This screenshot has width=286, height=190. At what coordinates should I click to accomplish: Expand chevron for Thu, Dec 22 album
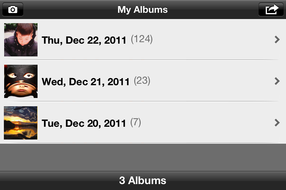click(277, 39)
